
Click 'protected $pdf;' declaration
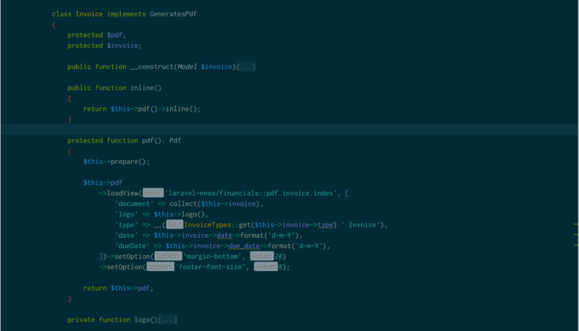(96, 35)
